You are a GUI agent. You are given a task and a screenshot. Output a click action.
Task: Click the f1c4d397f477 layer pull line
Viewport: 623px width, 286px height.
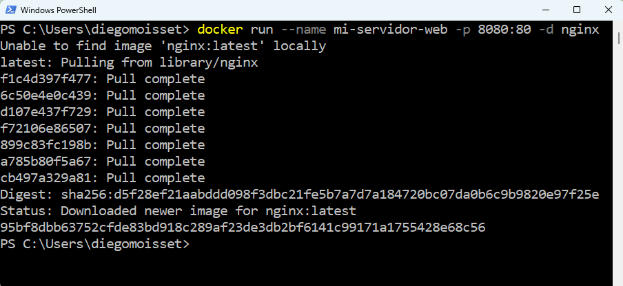(103, 79)
